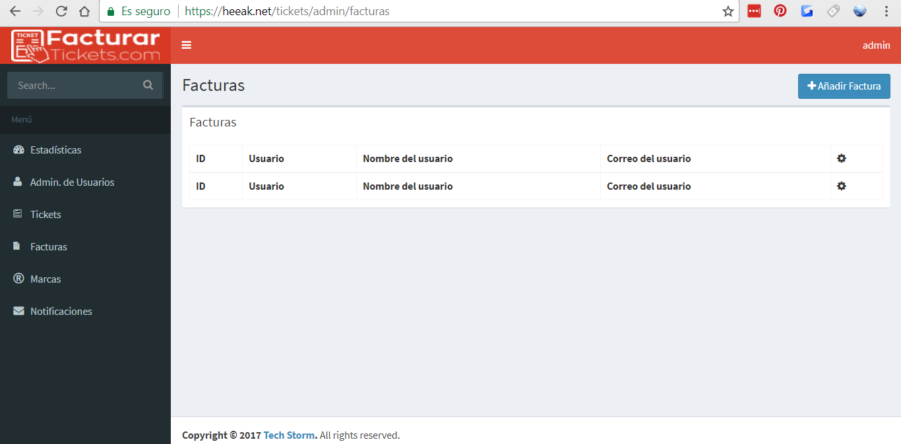Click the FacturarTickets.com logo
901x444 pixels.
[x=86, y=45]
